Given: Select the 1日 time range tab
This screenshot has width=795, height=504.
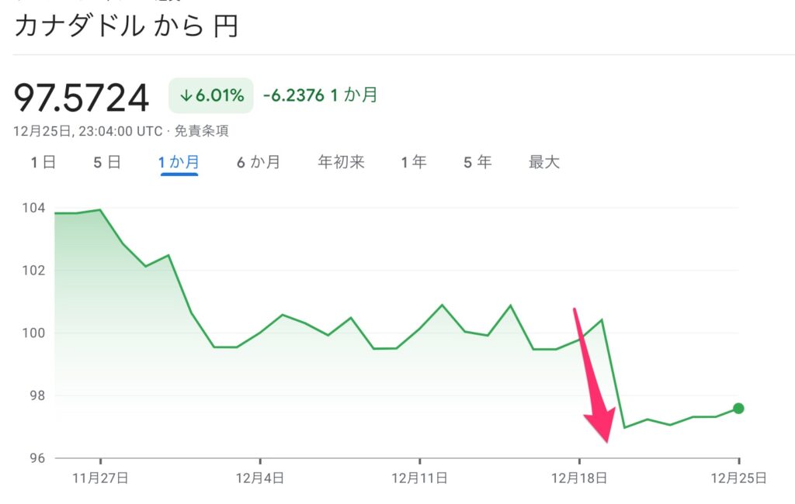Looking at the screenshot, I should pos(43,162).
